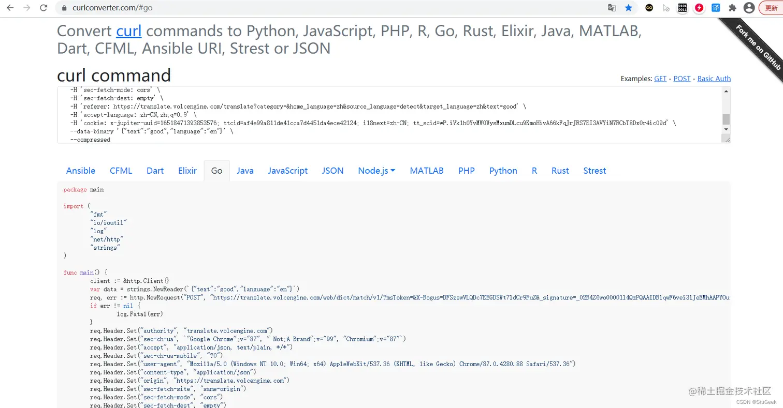Switch to the Ansible tab
This screenshot has height=408, width=783.
point(81,171)
